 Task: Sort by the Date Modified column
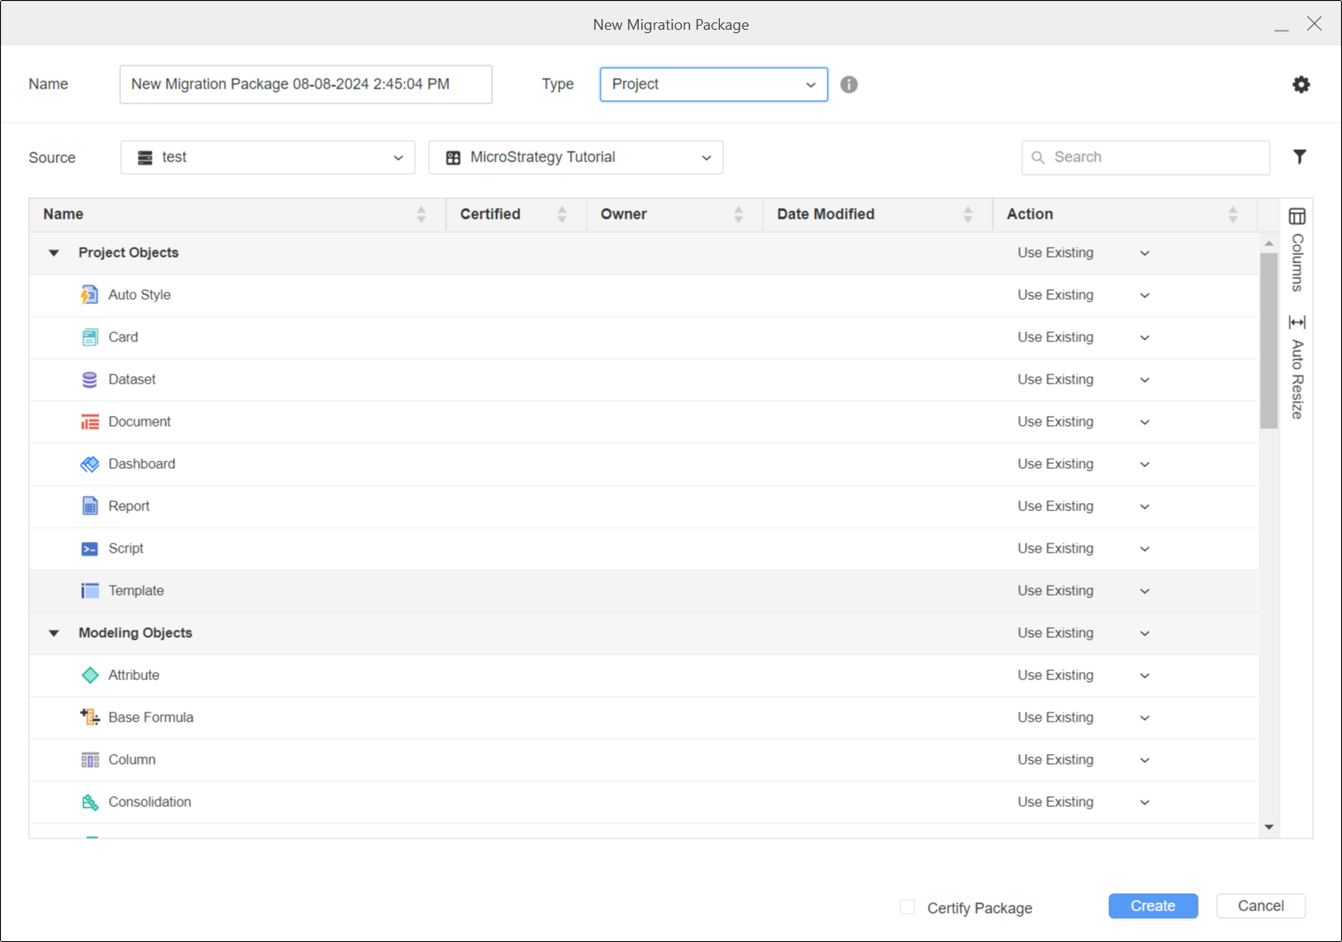click(825, 215)
